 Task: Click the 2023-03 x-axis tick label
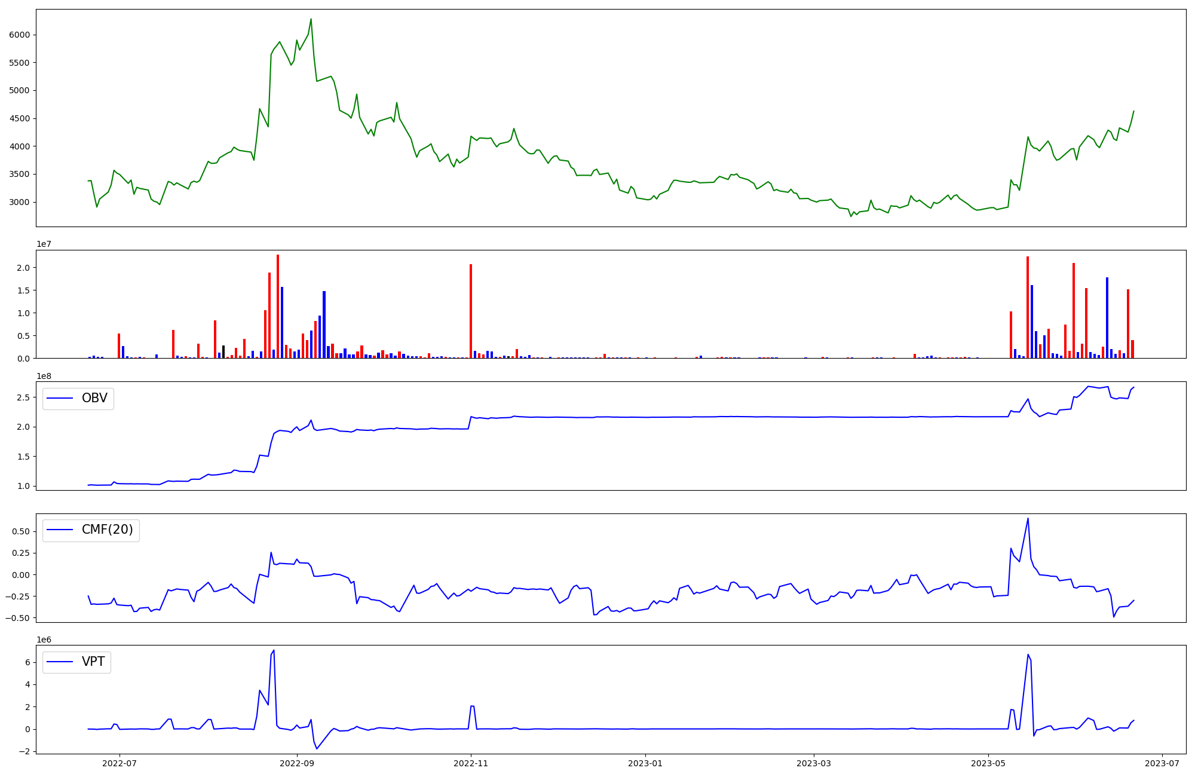coord(814,763)
